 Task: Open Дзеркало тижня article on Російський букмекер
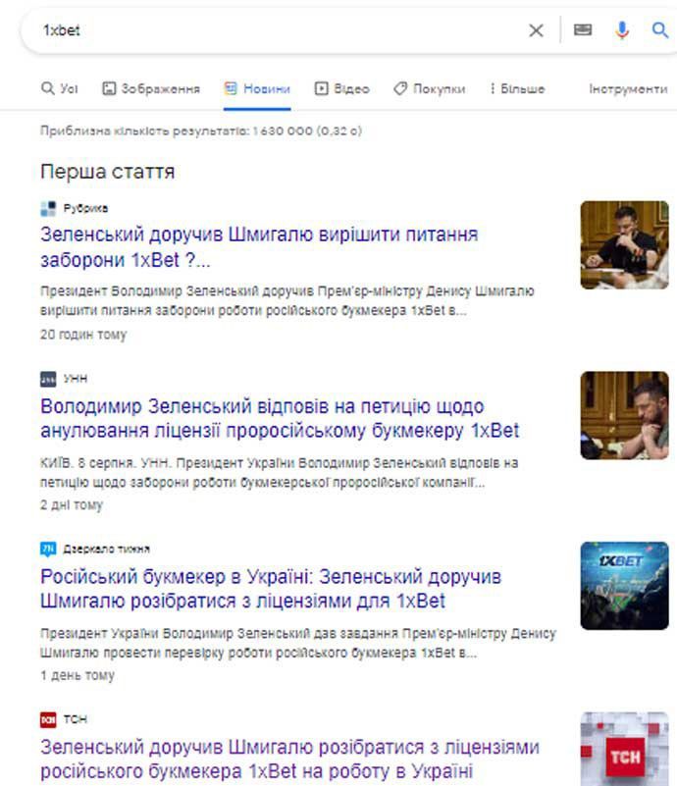click(271, 589)
